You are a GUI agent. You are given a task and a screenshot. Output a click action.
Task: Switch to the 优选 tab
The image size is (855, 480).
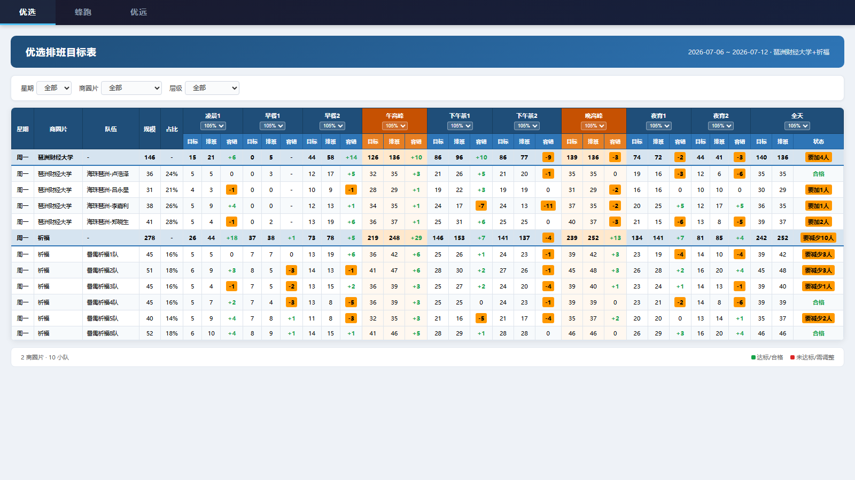pos(28,12)
